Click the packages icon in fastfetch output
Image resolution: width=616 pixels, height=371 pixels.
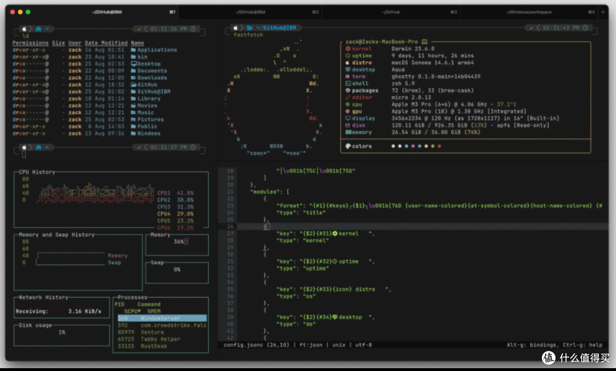click(348, 91)
